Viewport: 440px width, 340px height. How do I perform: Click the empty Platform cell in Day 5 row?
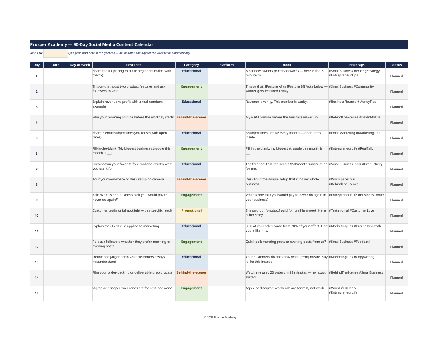click(226, 138)
